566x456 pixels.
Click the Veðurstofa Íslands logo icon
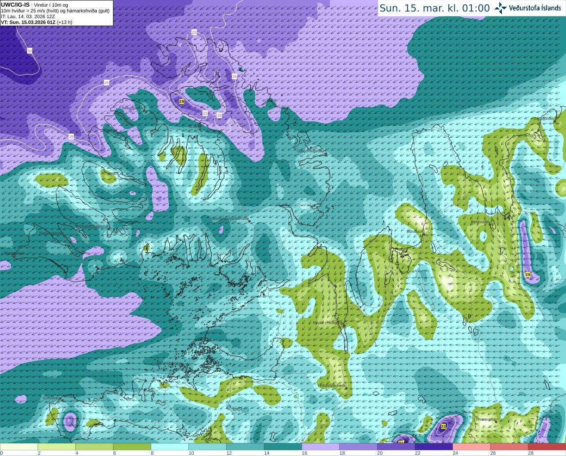pos(501,8)
